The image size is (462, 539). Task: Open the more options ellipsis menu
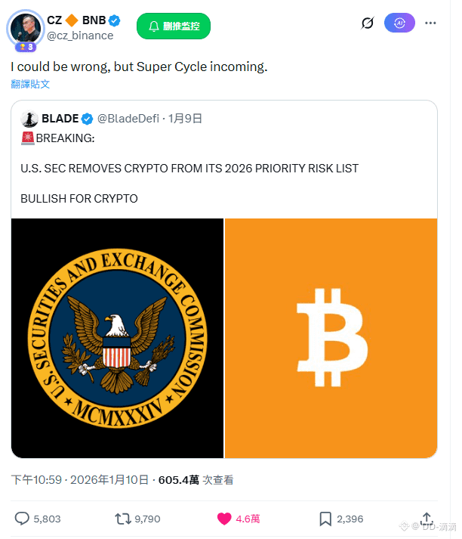pyautogui.click(x=431, y=23)
